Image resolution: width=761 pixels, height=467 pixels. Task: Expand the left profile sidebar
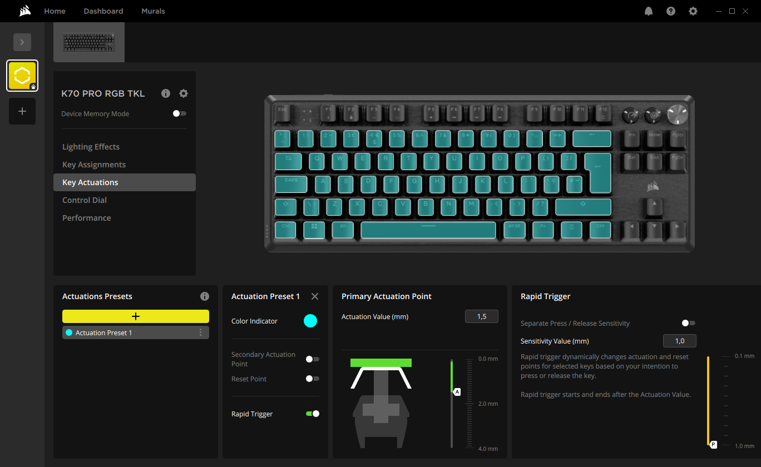pyautogui.click(x=22, y=42)
